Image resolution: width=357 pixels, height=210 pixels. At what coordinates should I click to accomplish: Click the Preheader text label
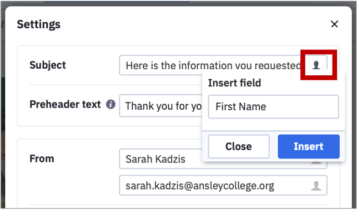tap(65, 105)
